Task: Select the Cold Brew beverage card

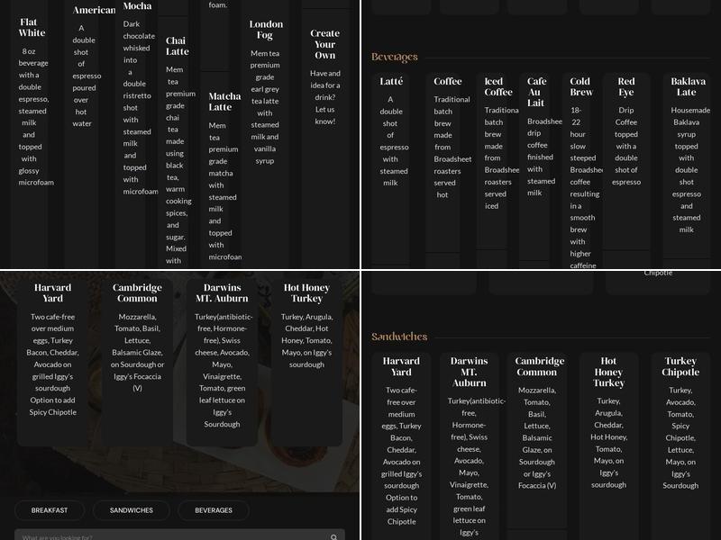Action: pos(580,162)
